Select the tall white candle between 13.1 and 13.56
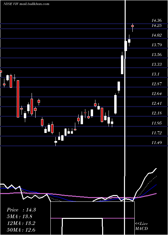Viewport: 168px width, 235px height. click(x=122, y=64)
